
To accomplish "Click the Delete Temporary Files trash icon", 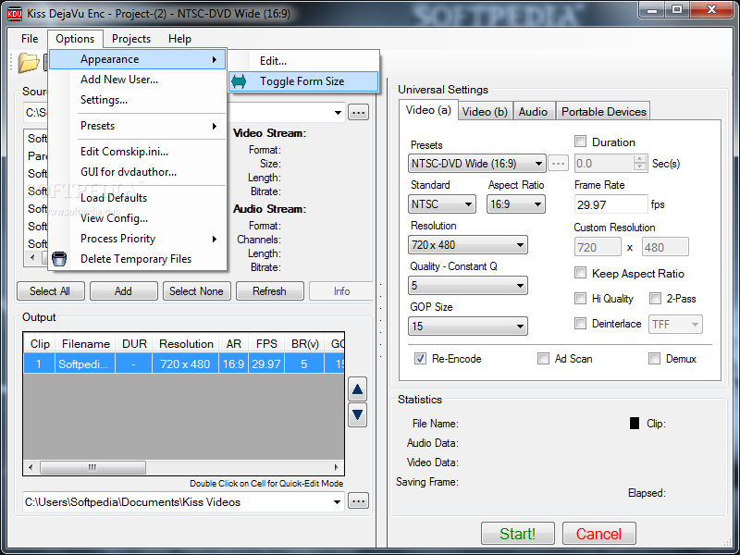I will click(59, 259).
